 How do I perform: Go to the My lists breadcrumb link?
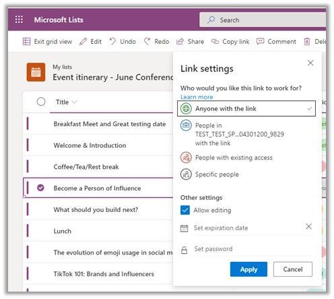point(63,67)
